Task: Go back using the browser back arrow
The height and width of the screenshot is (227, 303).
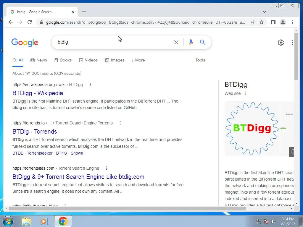Action: 11,22
